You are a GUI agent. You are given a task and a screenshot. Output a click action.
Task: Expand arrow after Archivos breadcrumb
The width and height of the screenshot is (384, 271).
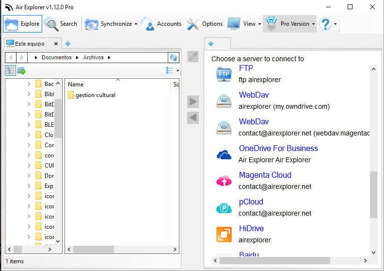pos(109,57)
